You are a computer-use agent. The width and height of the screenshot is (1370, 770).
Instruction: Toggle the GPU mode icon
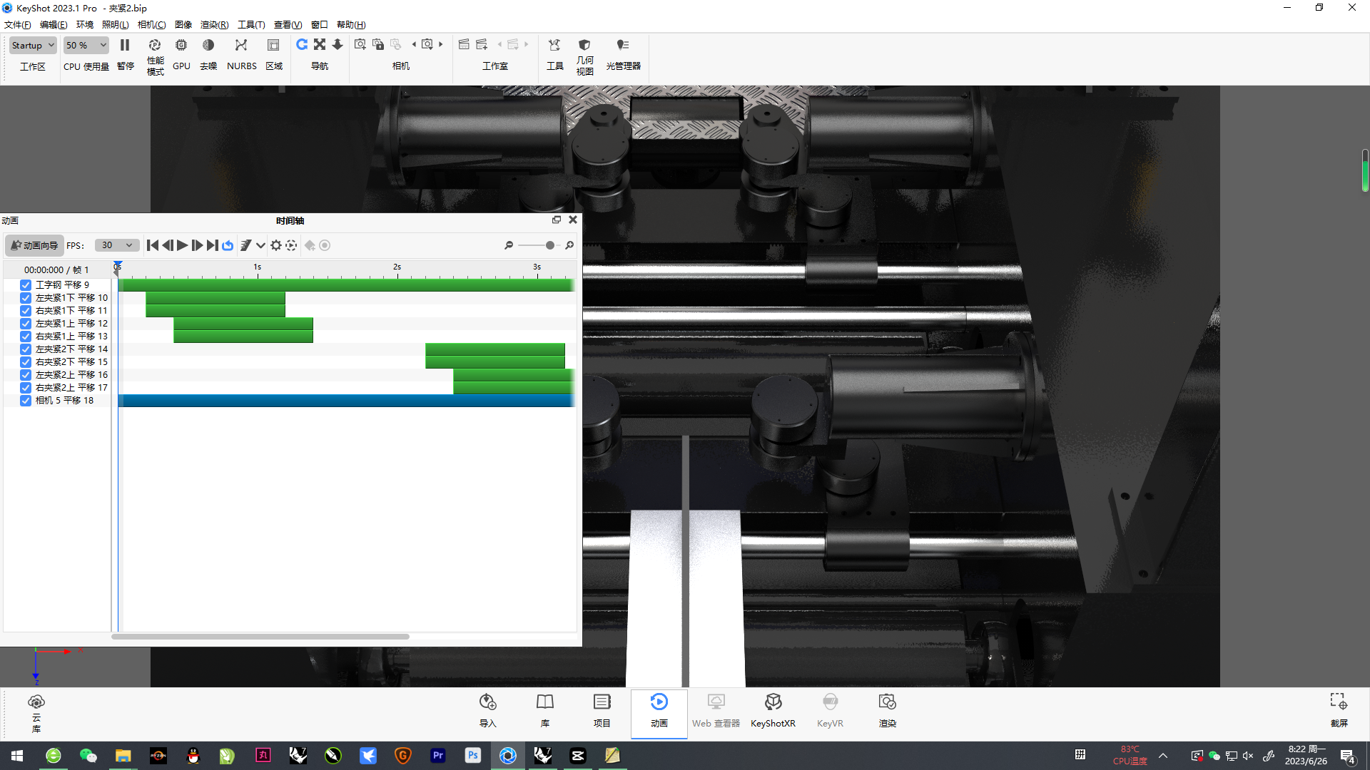pyautogui.click(x=181, y=46)
